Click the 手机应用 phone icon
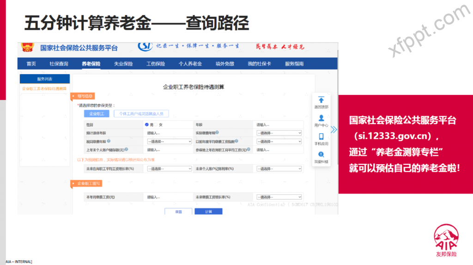The image size is (473, 265). (321, 136)
